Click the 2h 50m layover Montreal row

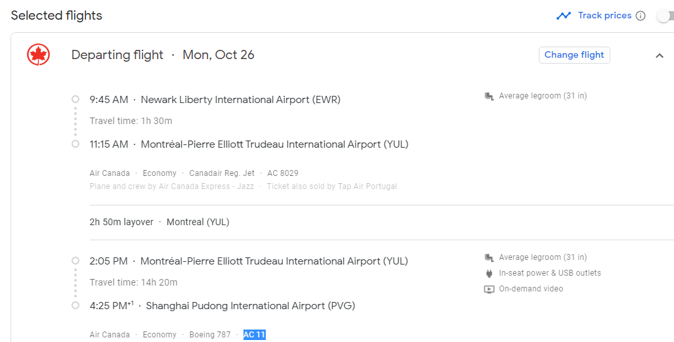pos(159,222)
